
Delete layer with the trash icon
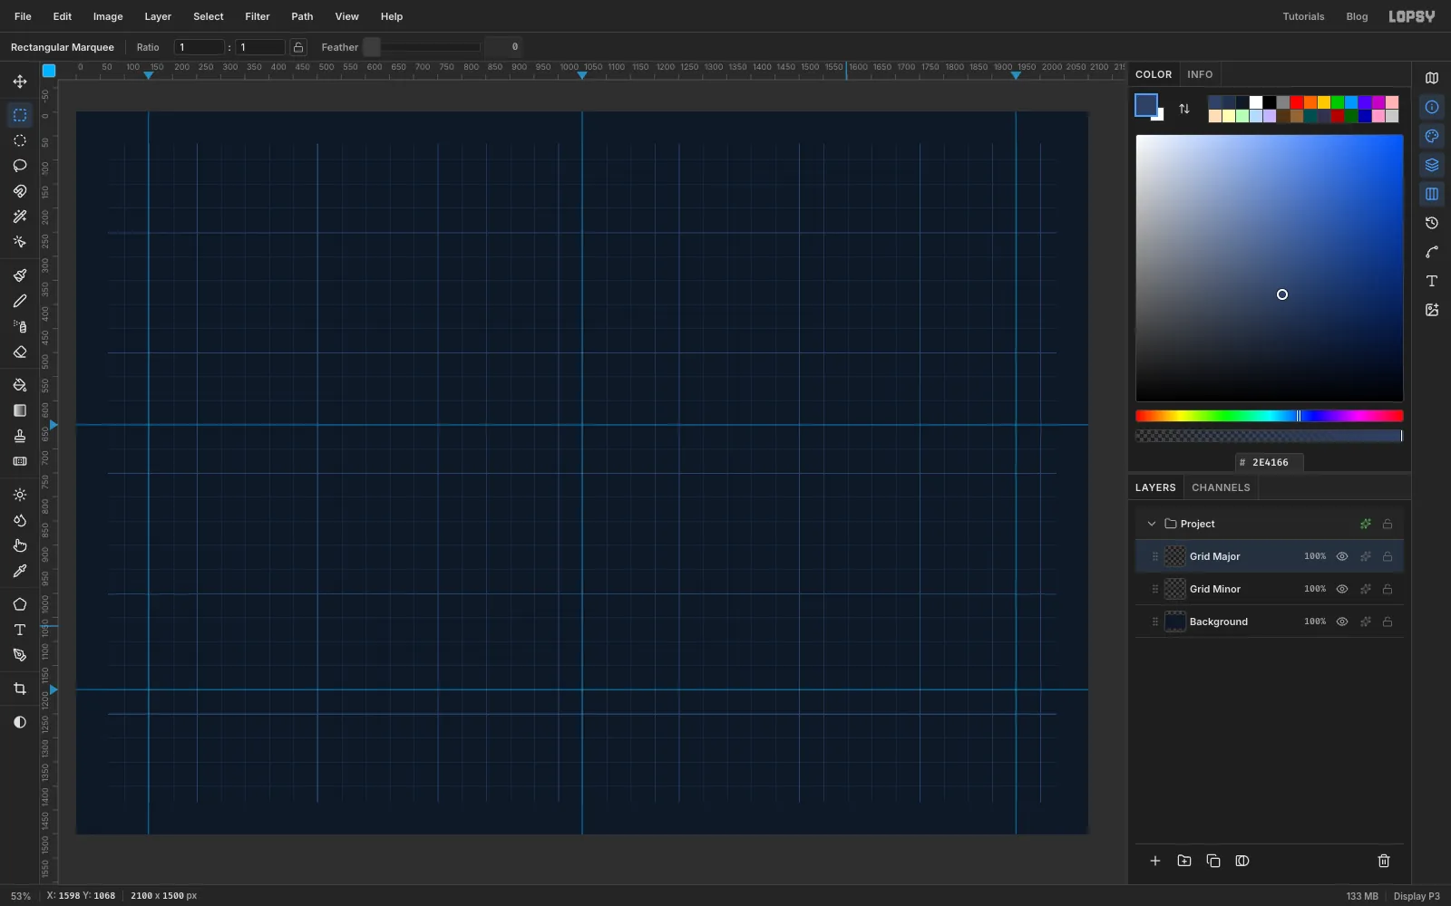click(x=1384, y=861)
